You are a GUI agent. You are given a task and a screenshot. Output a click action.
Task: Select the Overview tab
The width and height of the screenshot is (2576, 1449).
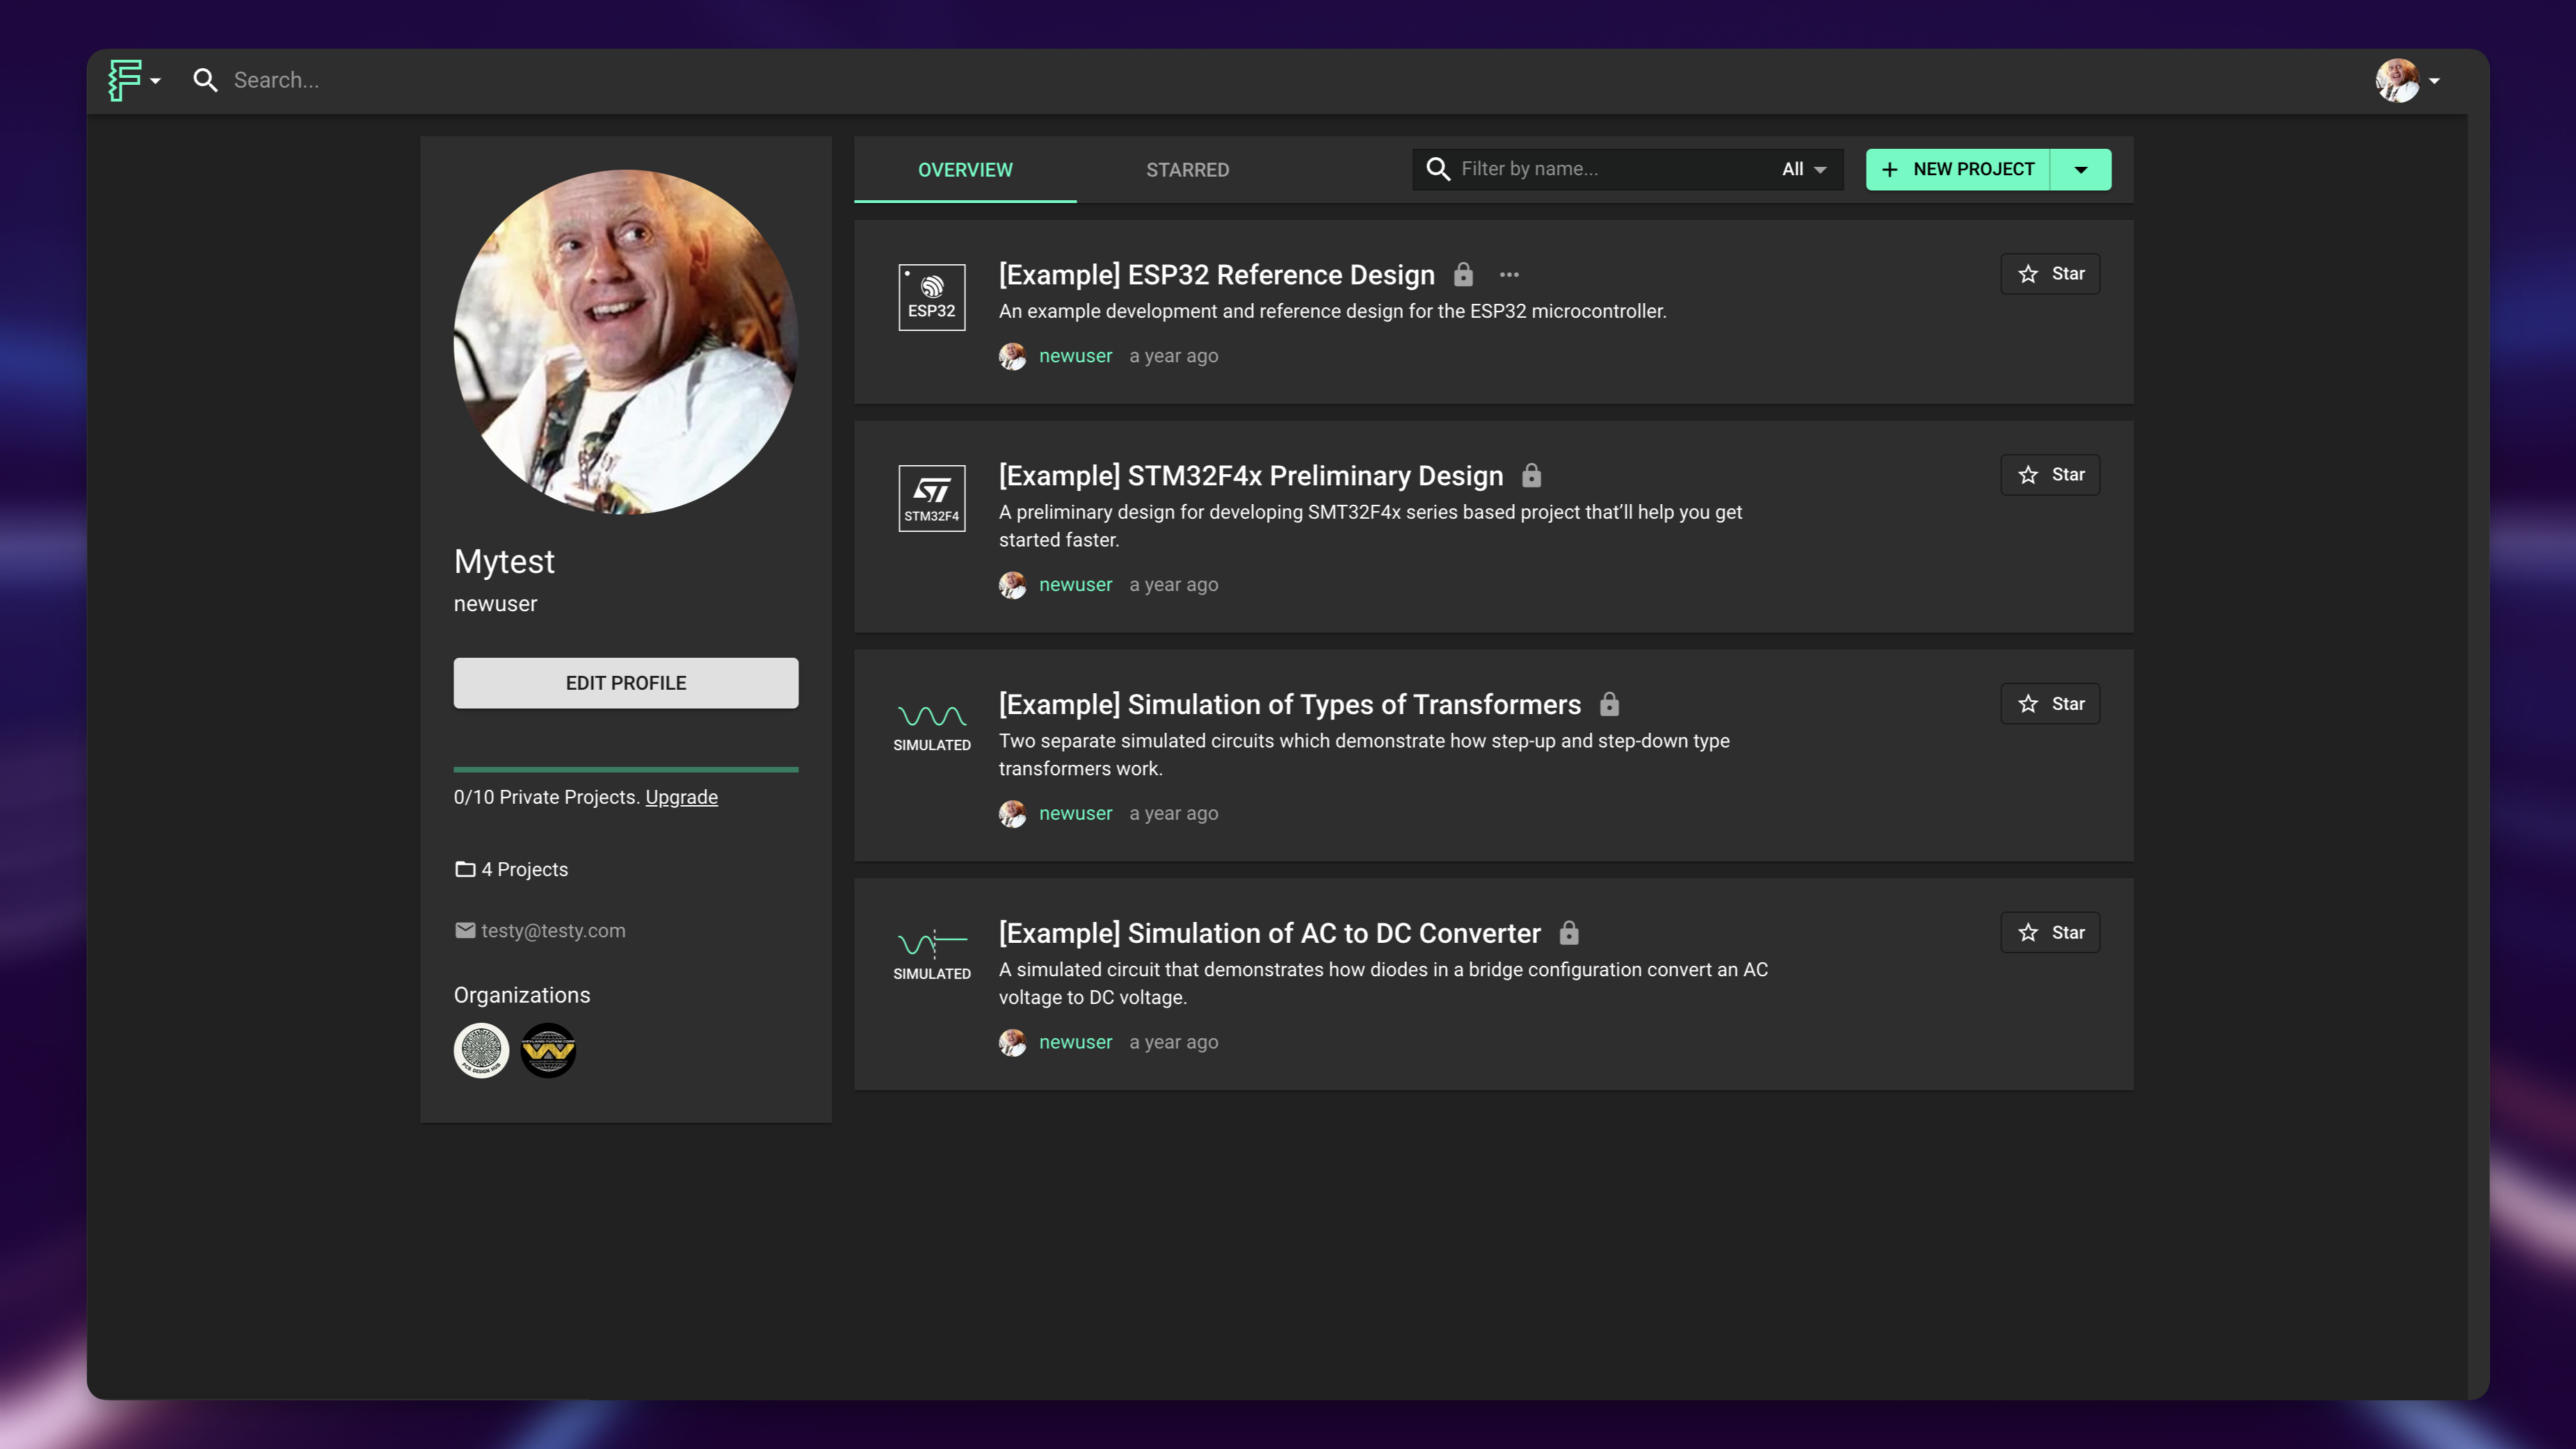[965, 170]
